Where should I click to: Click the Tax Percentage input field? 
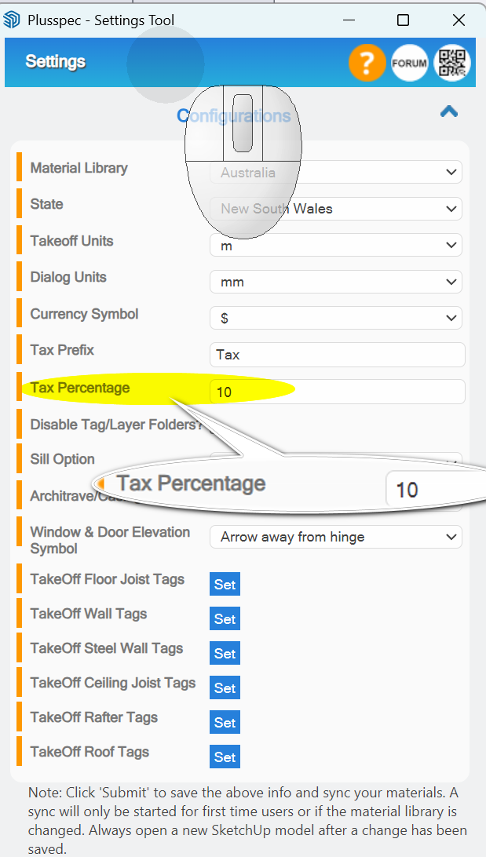tap(338, 392)
